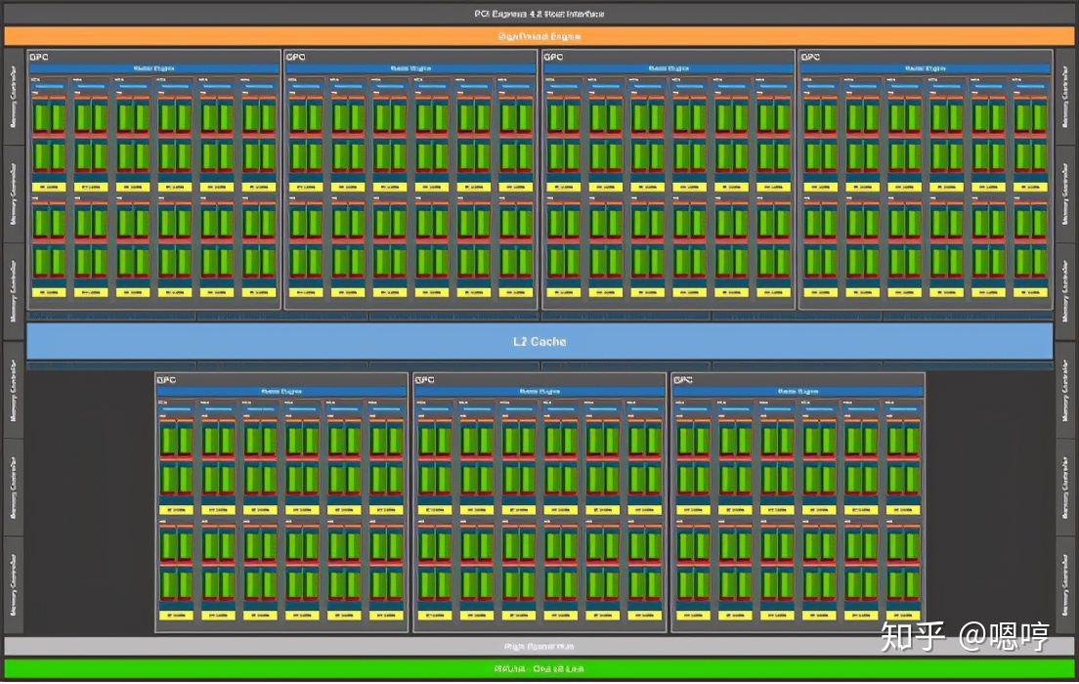Viewport: 1079px width, 684px height.
Task: Click Raster Engine bar in bottom-right GPC
Action: tap(798, 391)
